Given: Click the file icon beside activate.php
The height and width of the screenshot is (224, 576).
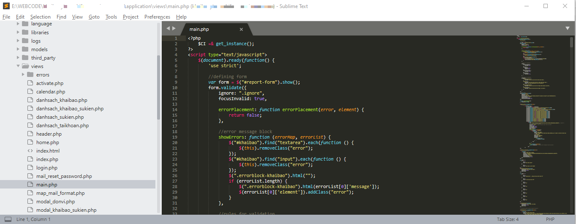Looking at the screenshot, I should [30, 83].
